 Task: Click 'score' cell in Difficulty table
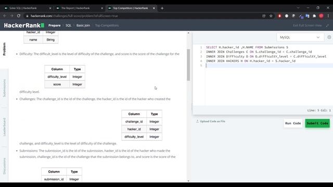click(57, 84)
